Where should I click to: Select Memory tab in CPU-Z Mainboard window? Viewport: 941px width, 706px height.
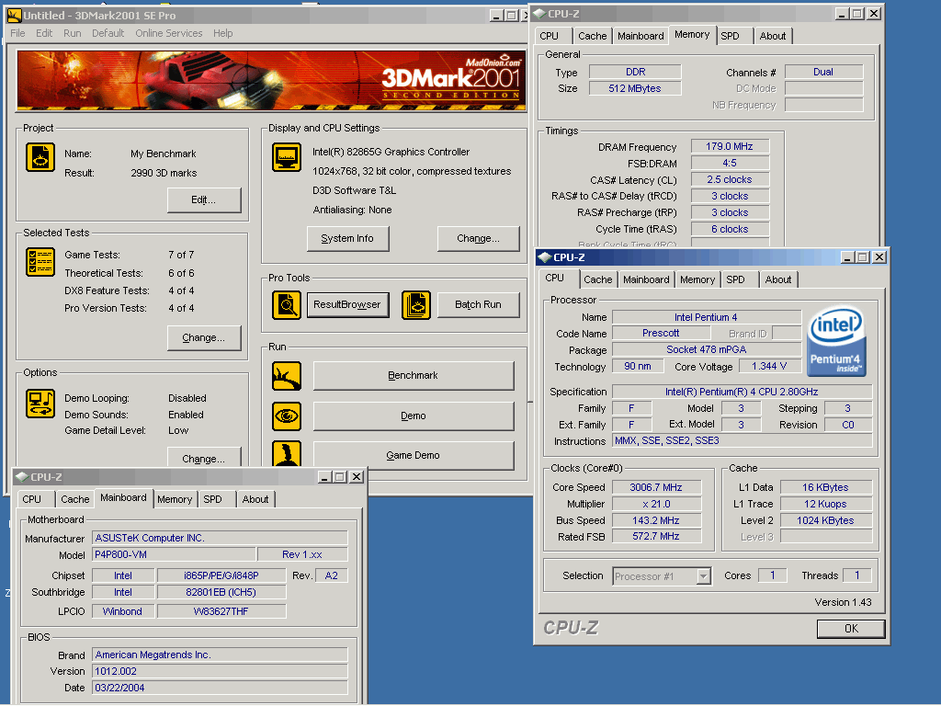coord(175,499)
